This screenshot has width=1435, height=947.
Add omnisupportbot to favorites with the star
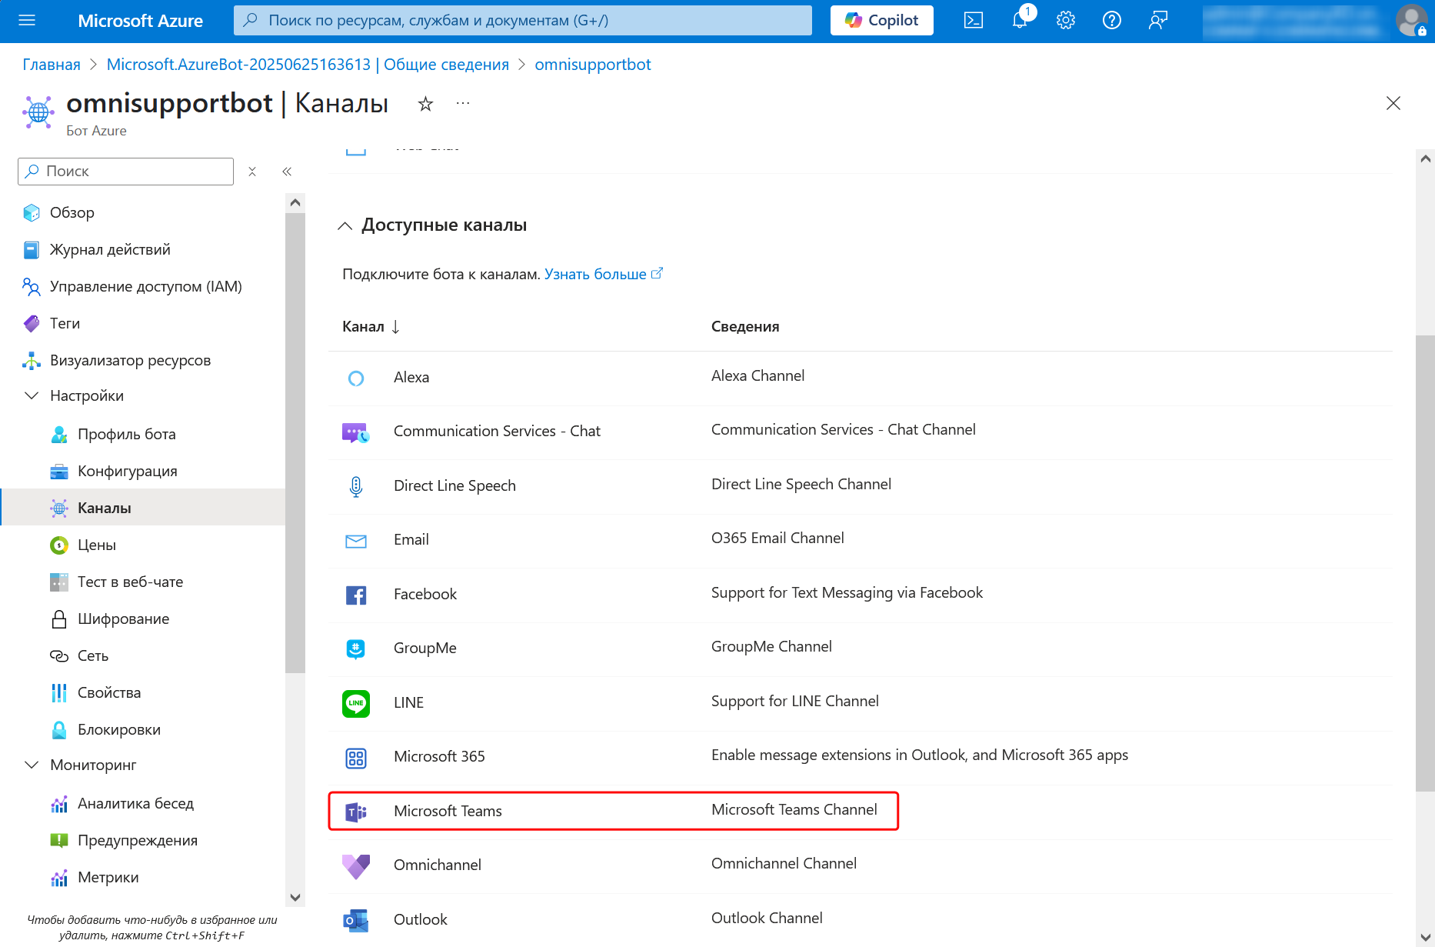coord(425,104)
